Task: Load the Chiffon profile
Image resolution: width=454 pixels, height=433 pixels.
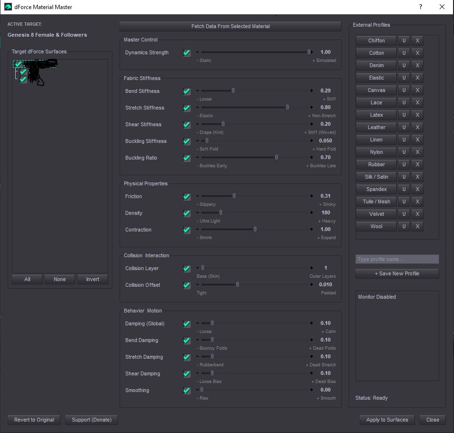Action: coord(376,40)
